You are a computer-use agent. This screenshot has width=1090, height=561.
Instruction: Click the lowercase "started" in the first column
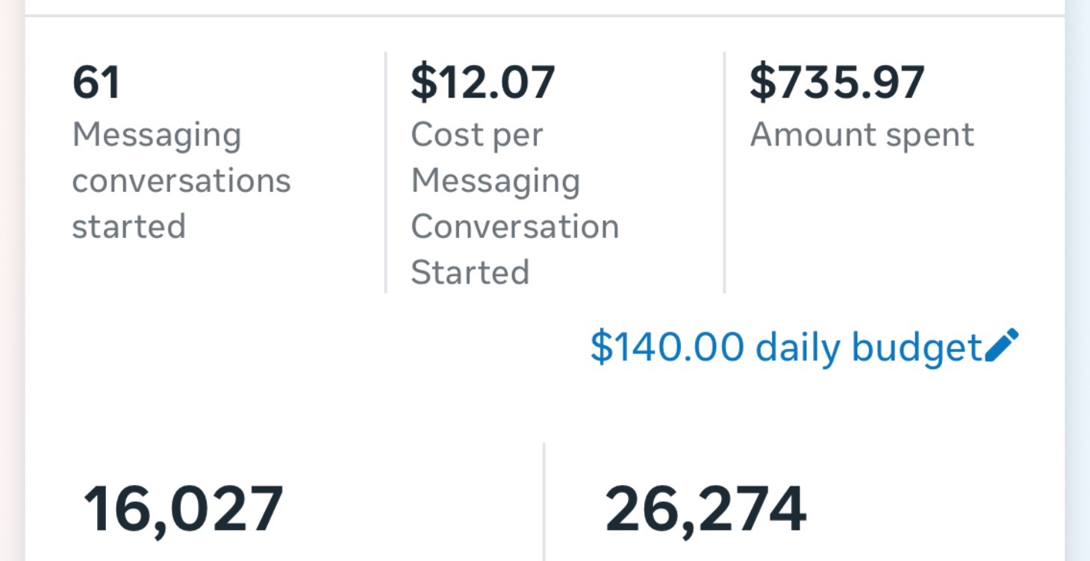coord(128,227)
